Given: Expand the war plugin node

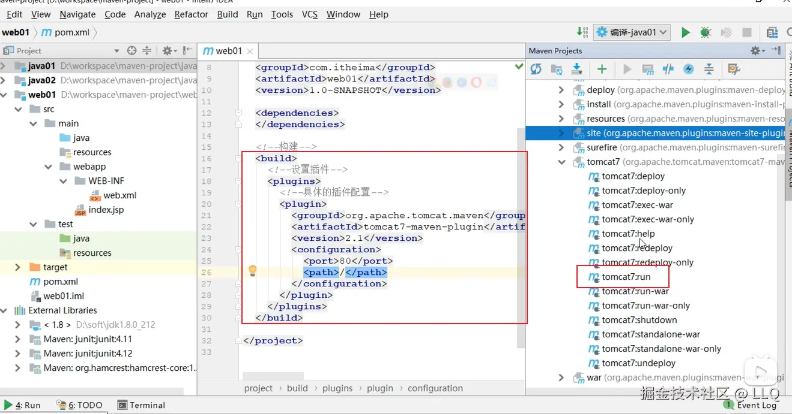Looking at the screenshot, I should point(561,377).
